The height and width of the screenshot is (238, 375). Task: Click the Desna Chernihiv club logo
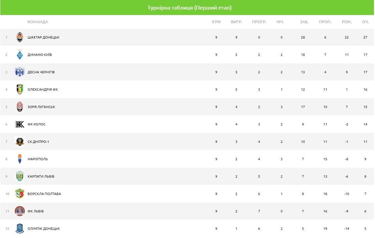[20, 72]
